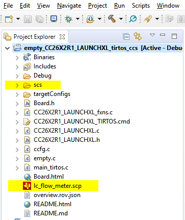This screenshot has height=220, width=185.
Task: Expand the Board.h file node
Action: 17,104
